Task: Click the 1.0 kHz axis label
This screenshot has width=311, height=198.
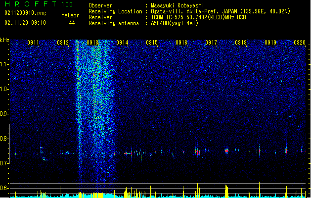Action: point(4,89)
